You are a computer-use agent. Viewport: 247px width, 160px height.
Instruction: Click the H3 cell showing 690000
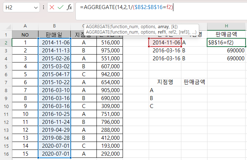(x=226, y=51)
